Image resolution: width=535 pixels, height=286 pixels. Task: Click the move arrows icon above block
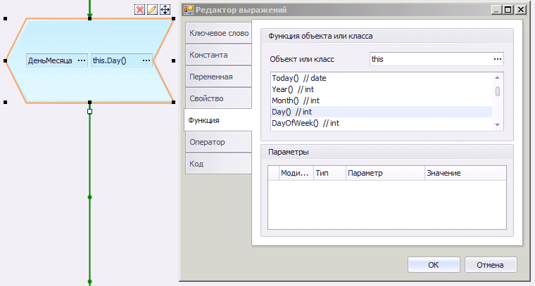click(x=165, y=10)
